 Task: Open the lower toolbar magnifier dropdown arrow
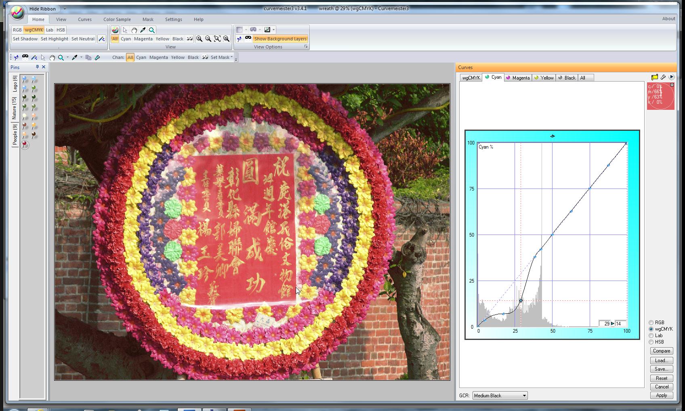coord(67,57)
